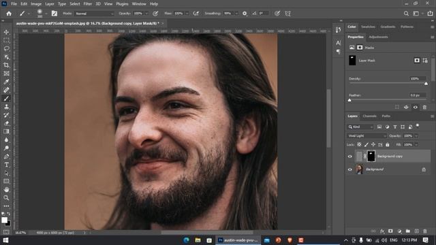
Task: Toggle lock image pixels
Action: 367,144
